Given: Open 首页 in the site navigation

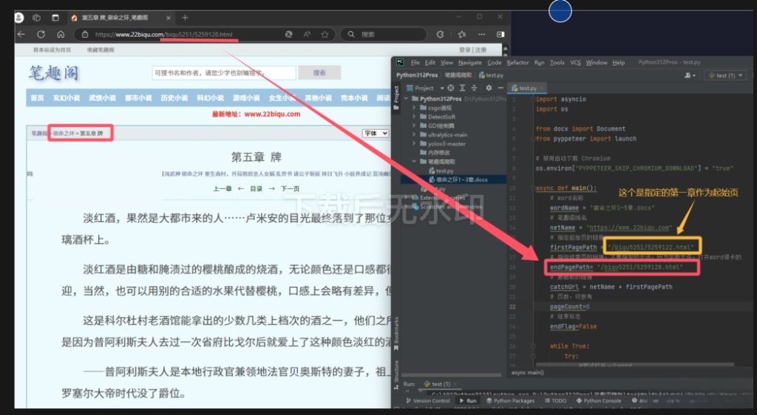Looking at the screenshot, I should (x=37, y=98).
